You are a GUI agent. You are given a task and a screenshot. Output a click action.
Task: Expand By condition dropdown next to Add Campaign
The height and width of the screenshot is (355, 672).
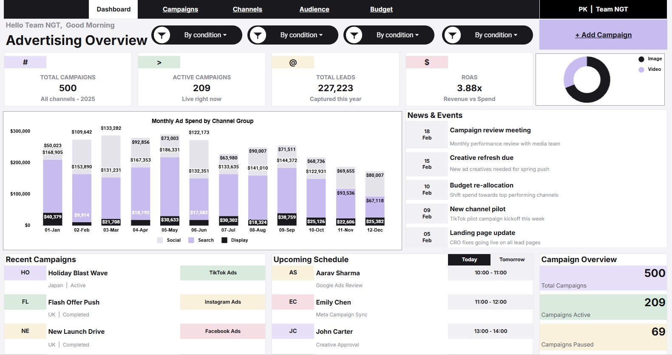pyautogui.click(x=496, y=35)
